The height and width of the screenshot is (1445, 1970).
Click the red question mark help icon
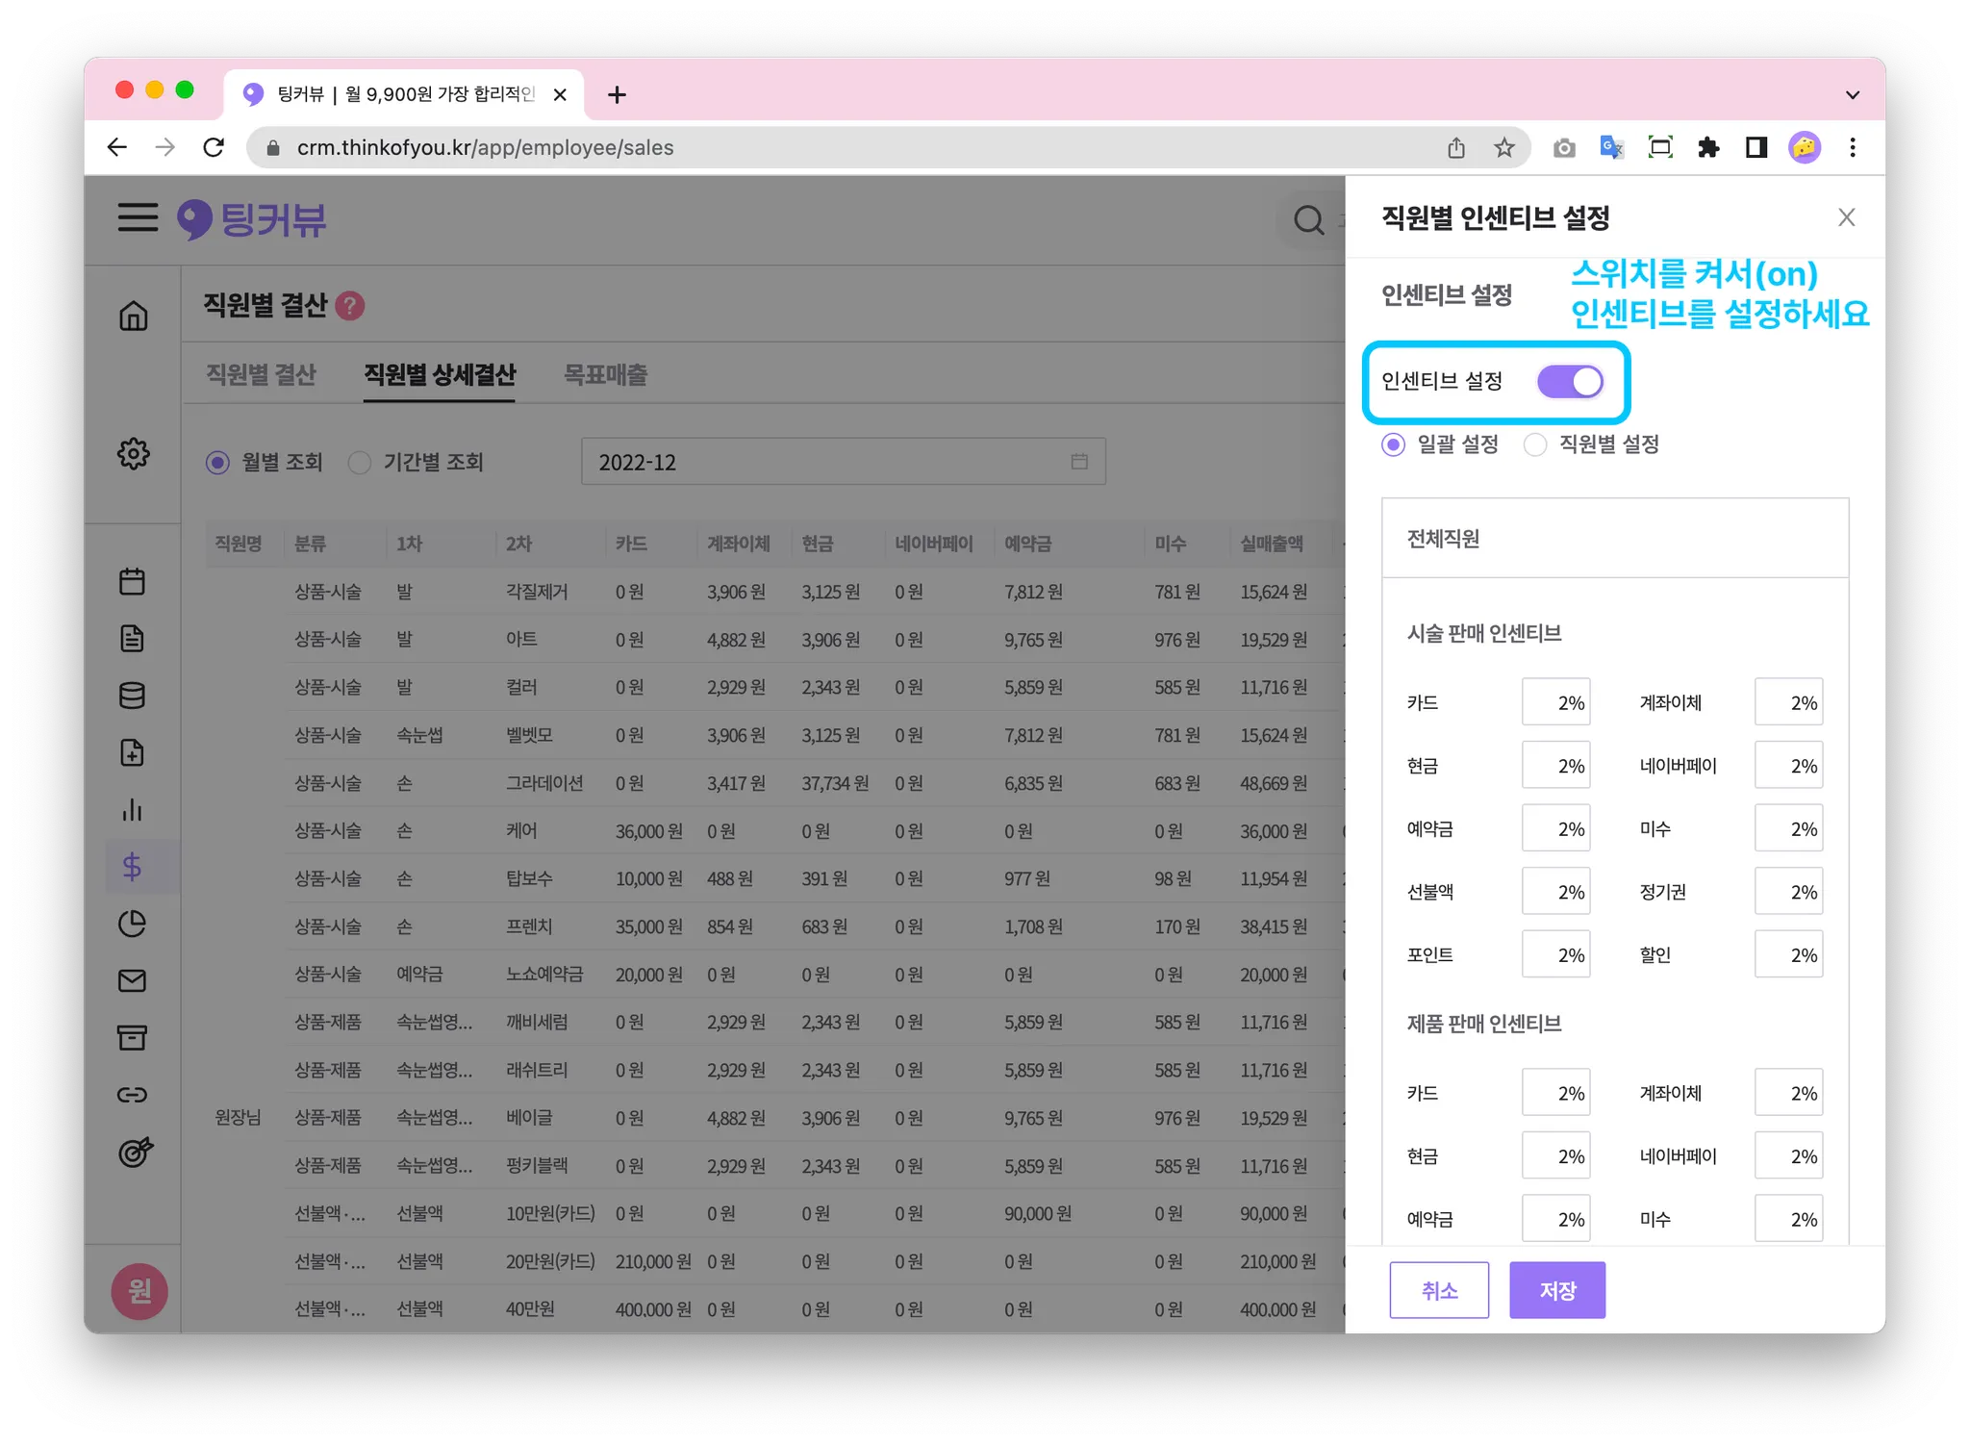[x=350, y=306]
